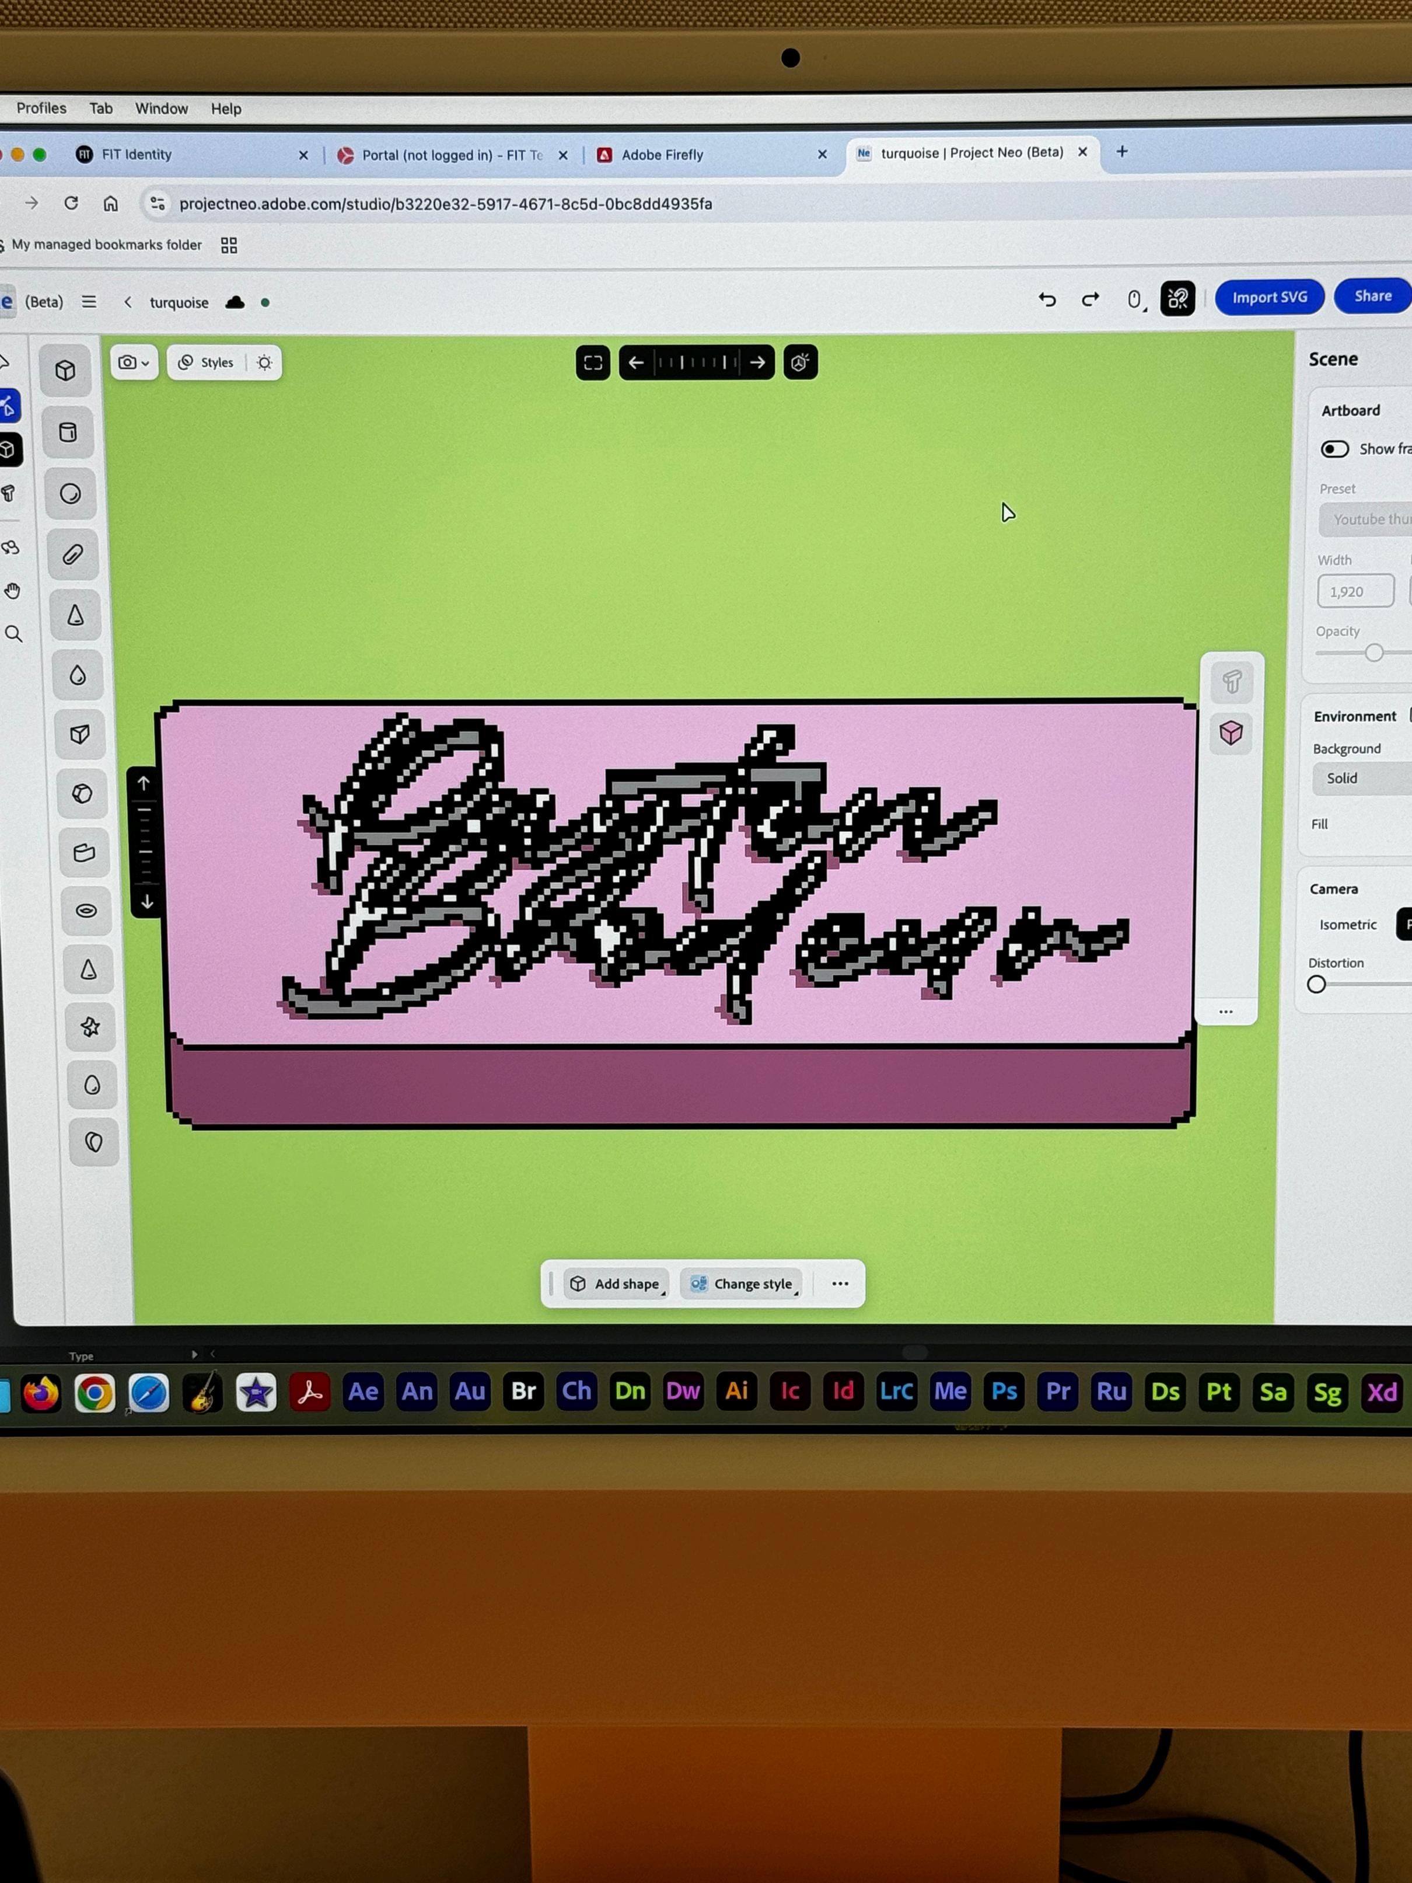Adjust the camera Distortion slider handle
The height and width of the screenshot is (1883, 1412).
pos(1316,985)
